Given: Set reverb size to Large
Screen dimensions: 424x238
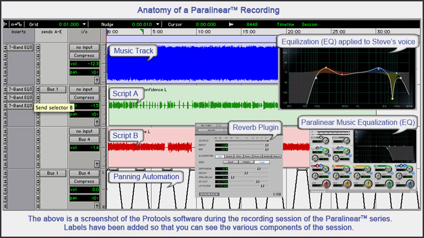Looking at the screenshot, I should [x=262, y=162].
